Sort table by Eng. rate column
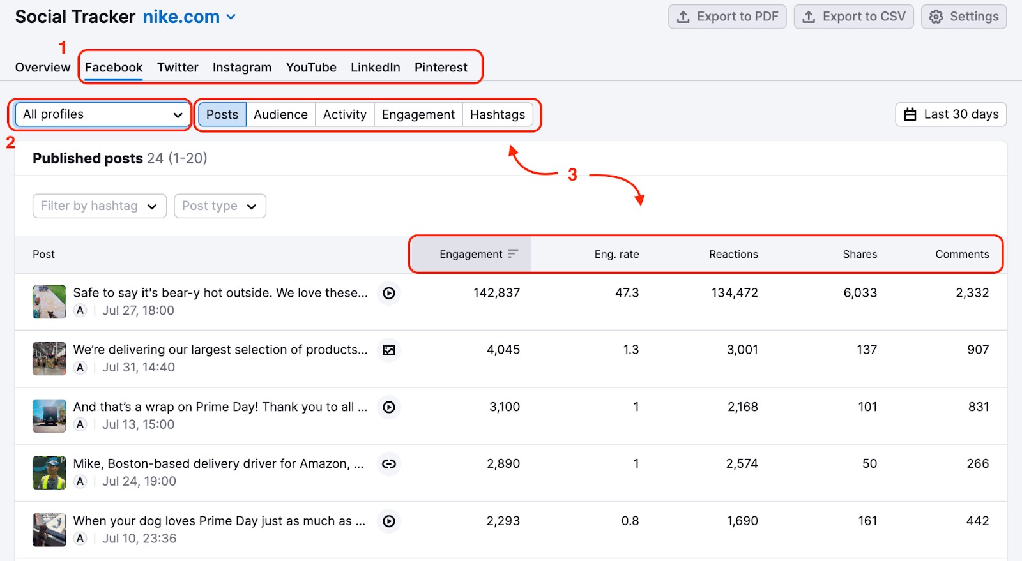Viewport: 1022px width, 561px height. [616, 254]
